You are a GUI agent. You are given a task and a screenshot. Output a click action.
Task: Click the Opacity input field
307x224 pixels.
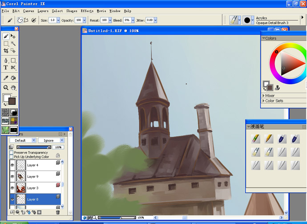pyautogui.click(x=79, y=20)
